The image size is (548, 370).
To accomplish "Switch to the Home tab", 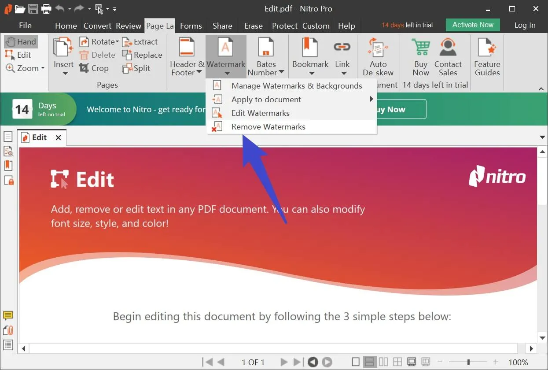I will pyautogui.click(x=66, y=26).
